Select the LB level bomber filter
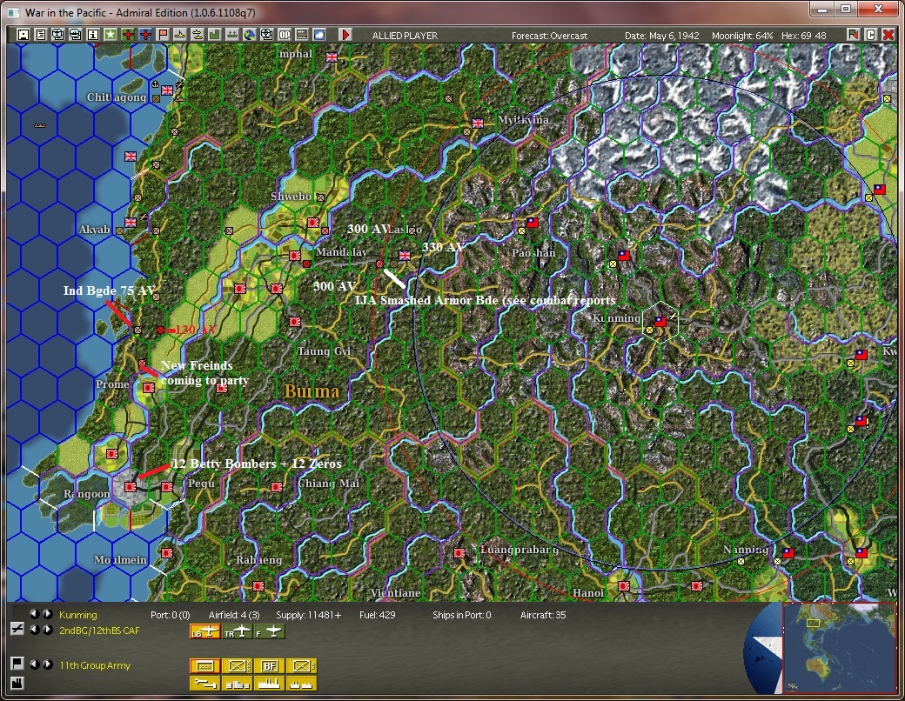Image resolution: width=905 pixels, height=701 pixels. point(204,631)
